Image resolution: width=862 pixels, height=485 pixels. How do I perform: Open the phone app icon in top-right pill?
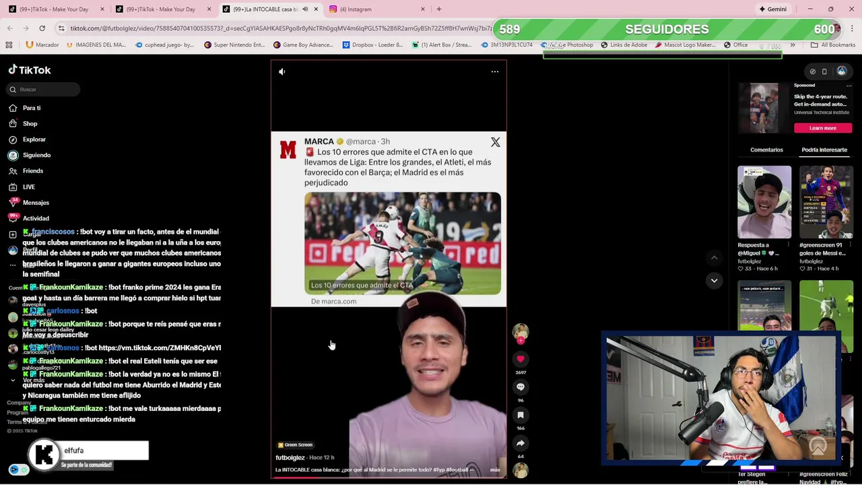pos(824,71)
